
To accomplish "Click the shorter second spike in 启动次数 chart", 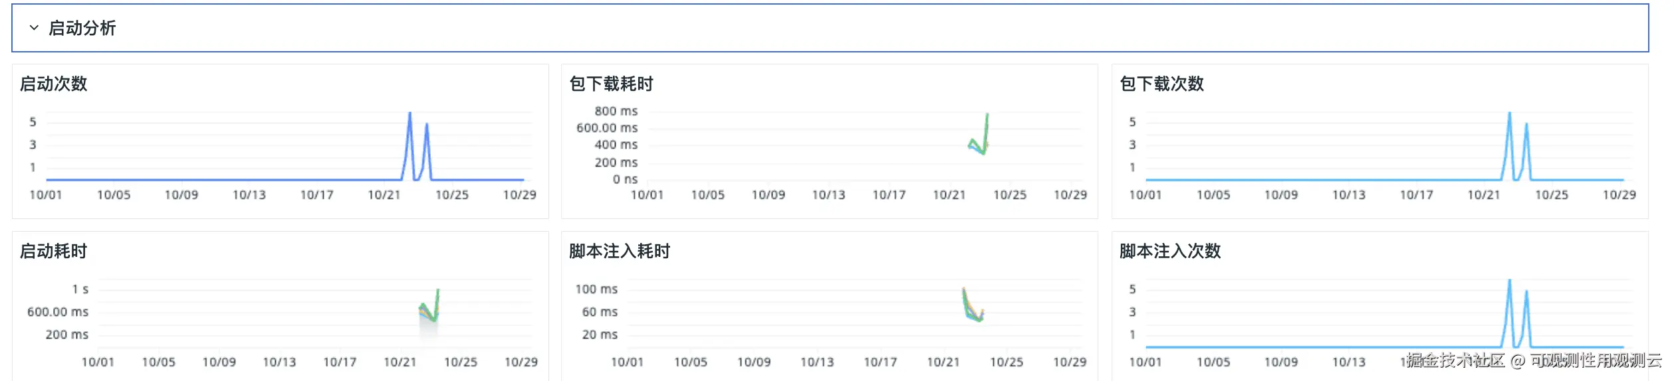I will pyautogui.click(x=426, y=125).
